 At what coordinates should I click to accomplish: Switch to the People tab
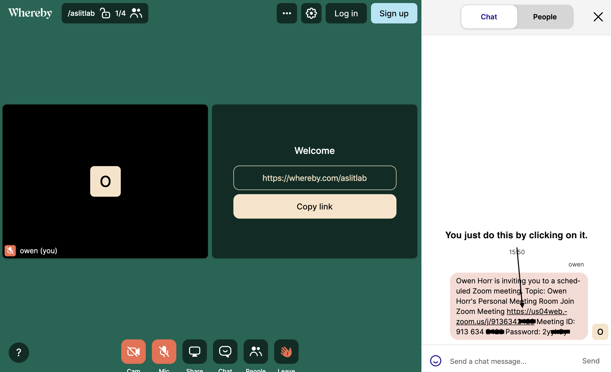coord(545,17)
